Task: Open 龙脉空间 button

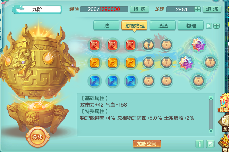Action: pos(147,144)
